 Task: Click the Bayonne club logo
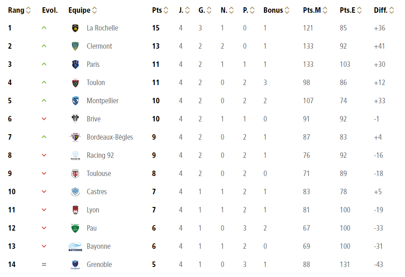click(x=75, y=247)
